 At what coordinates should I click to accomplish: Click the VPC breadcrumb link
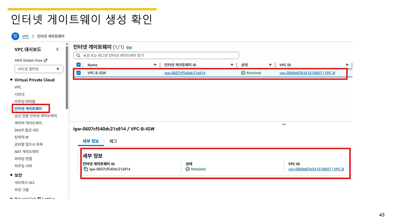click(x=25, y=36)
